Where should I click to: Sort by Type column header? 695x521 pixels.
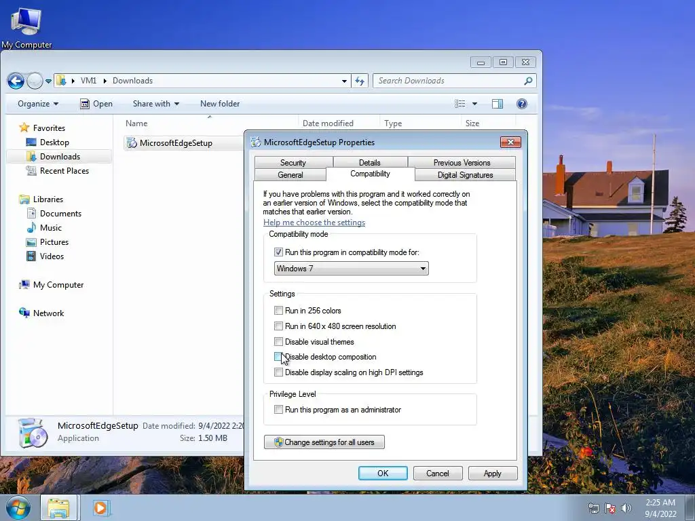click(420, 123)
